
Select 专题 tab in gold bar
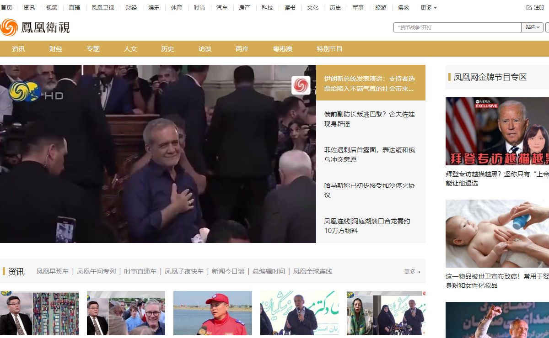tap(93, 49)
